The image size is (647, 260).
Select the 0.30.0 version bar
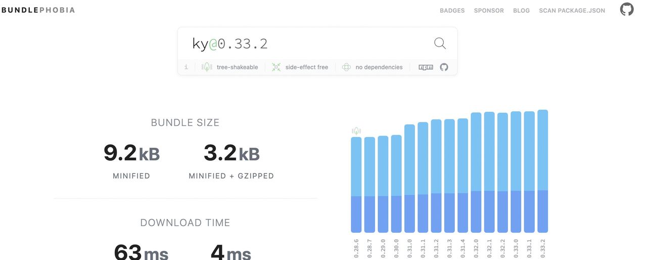[x=396, y=184]
